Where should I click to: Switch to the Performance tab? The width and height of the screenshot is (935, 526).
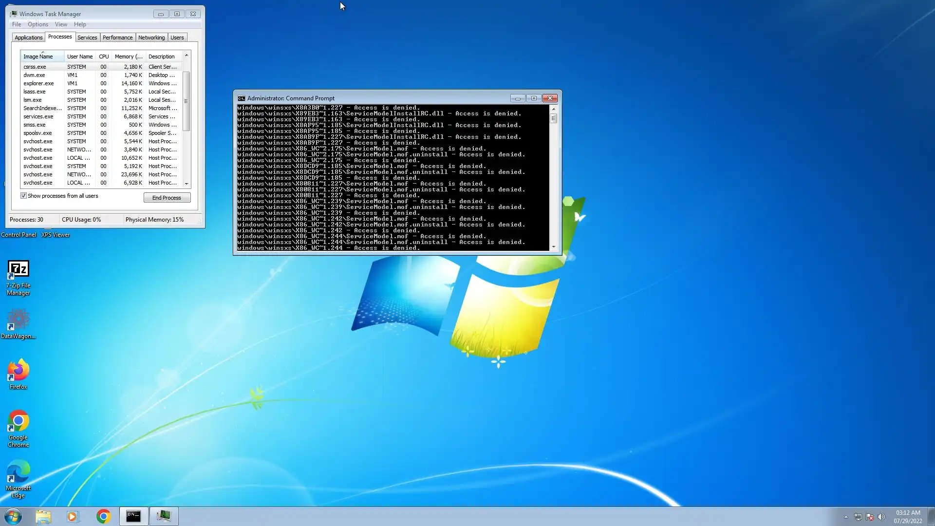(117, 38)
